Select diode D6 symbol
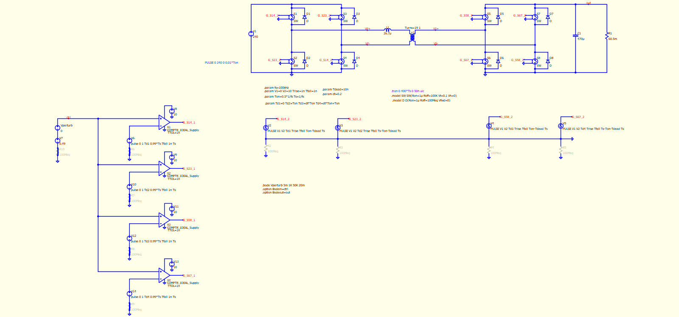Viewport: 679px width, 317px height. (498, 62)
